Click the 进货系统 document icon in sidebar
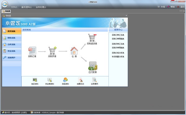The height and width of the screenshot is (115, 186). [x=5, y=31]
